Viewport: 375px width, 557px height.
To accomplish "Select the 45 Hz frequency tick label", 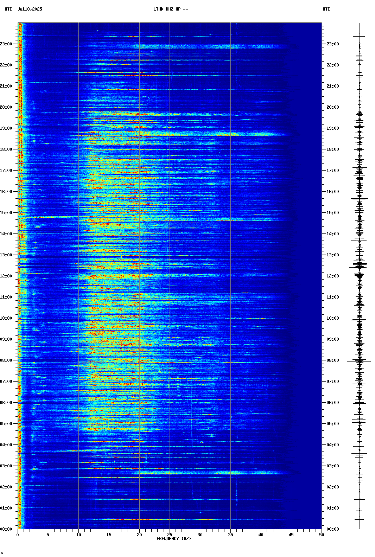I will click(291, 535).
